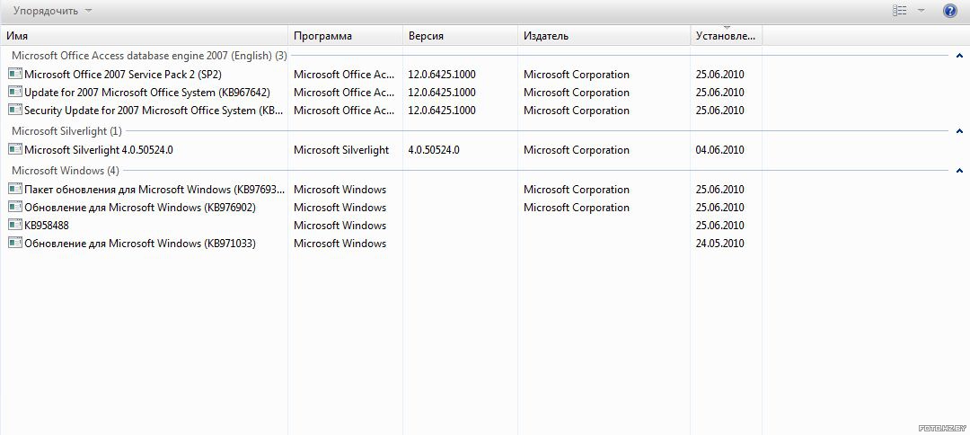Open the view options dropdown arrow
This screenshot has height=435, width=970.
click(x=921, y=11)
